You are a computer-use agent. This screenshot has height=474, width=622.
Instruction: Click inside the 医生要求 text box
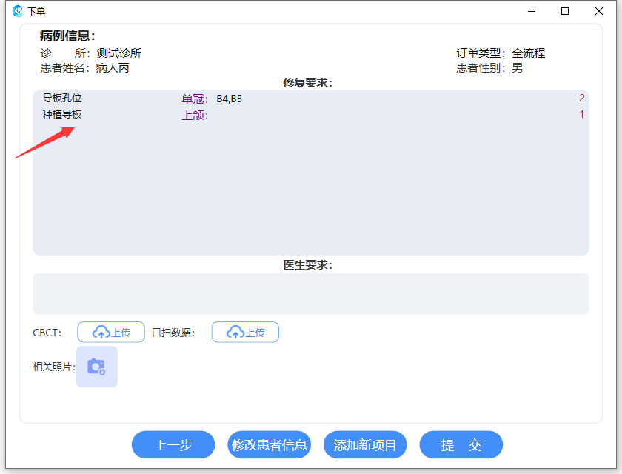(310, 293)
